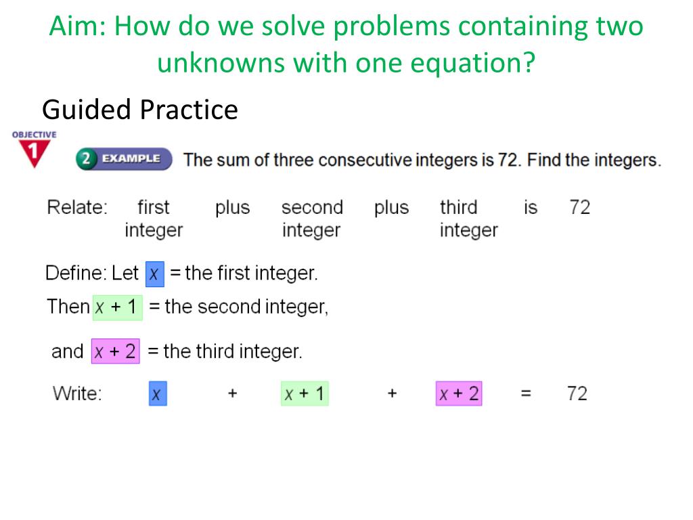The height and width of the screenshot is (520, 693).
Task: Click the words third integer
Action: 468,219
